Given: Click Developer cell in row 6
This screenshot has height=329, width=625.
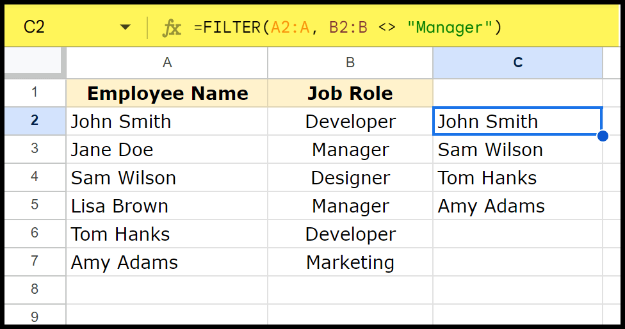Looking at the screenshot, I should point(350,234).
